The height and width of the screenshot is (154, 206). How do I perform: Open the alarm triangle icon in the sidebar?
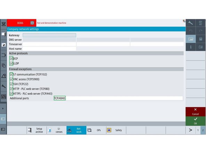click(x=3, y=76)
